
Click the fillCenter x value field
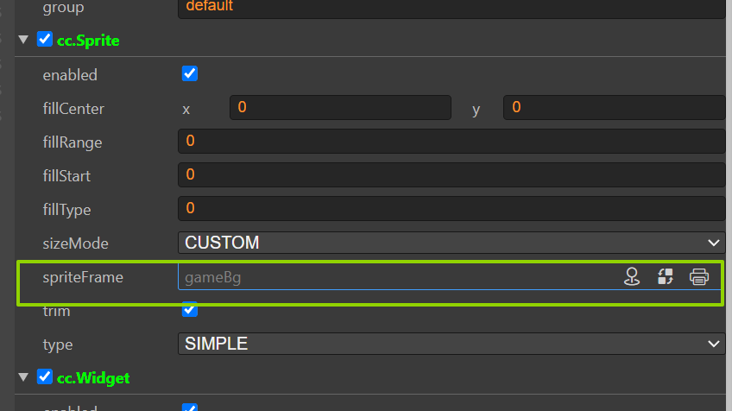pos(340,107)
